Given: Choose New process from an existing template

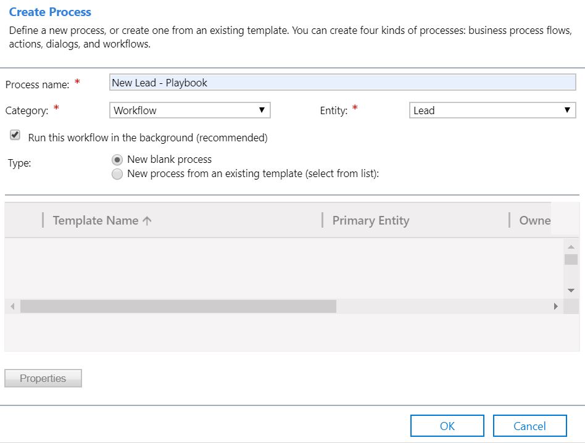Looking at the screenshot, I should click(x=117, y=175).
